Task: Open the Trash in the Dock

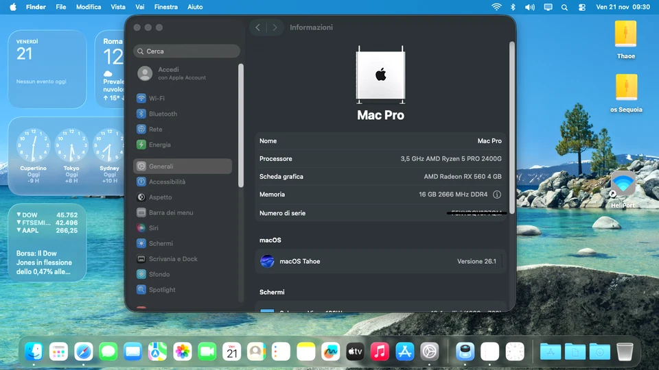Action: click(x=625, y=351)
